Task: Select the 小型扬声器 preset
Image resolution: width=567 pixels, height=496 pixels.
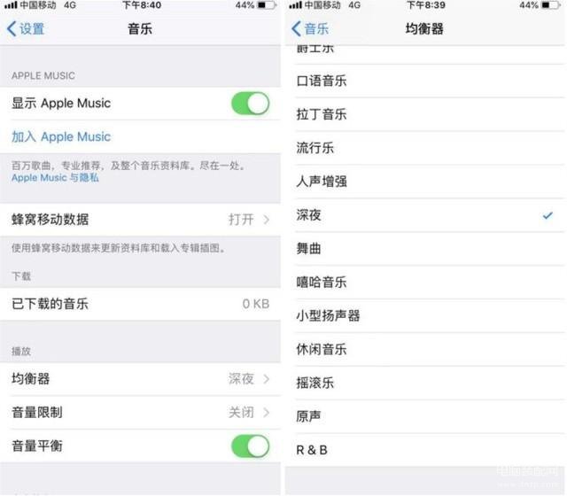Action: pos(429,315)
